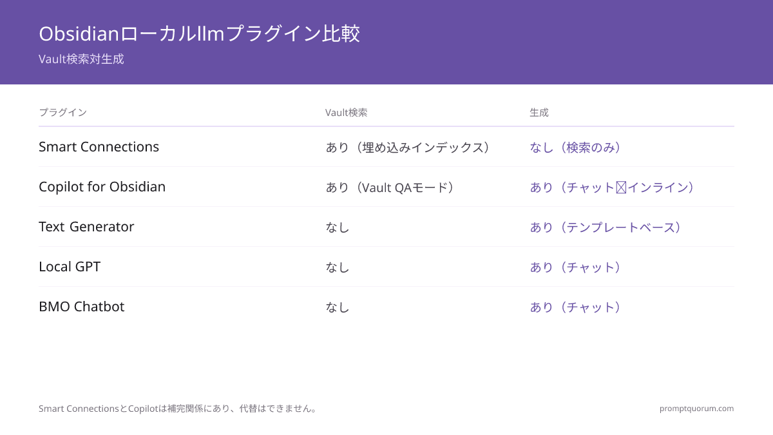Open the promptquorum.com link
This screenshot has width=773, height=435.
pos(696,409)
